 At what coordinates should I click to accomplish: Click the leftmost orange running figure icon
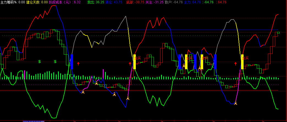pos(83,92)
